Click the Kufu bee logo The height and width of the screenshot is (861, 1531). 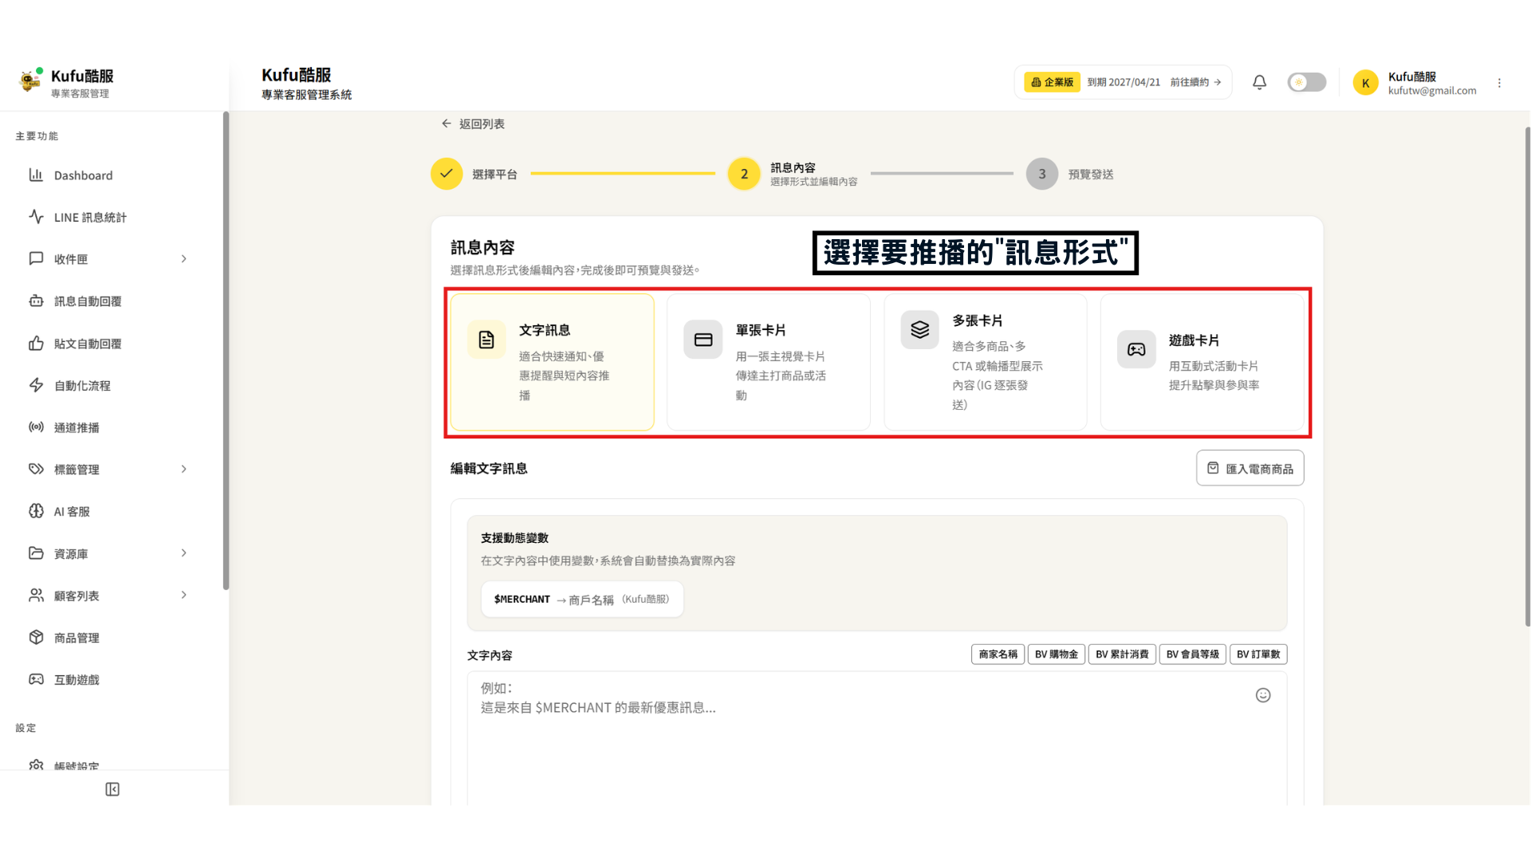click(x=30, y=81)
